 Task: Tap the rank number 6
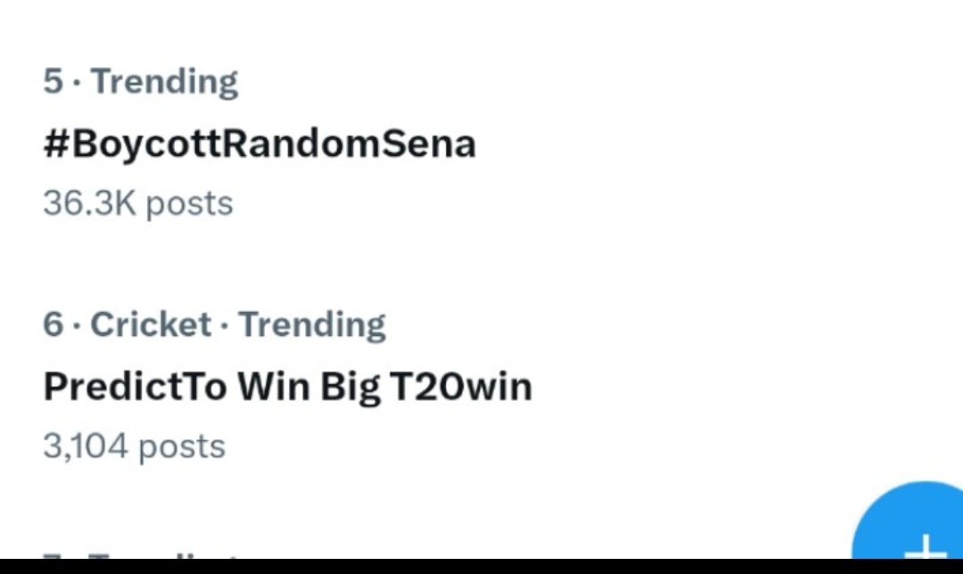click(53, 324)
